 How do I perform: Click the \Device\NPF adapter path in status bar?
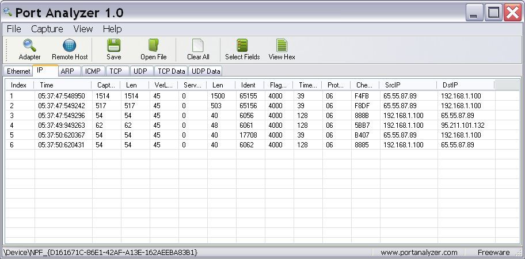point(100,252)
